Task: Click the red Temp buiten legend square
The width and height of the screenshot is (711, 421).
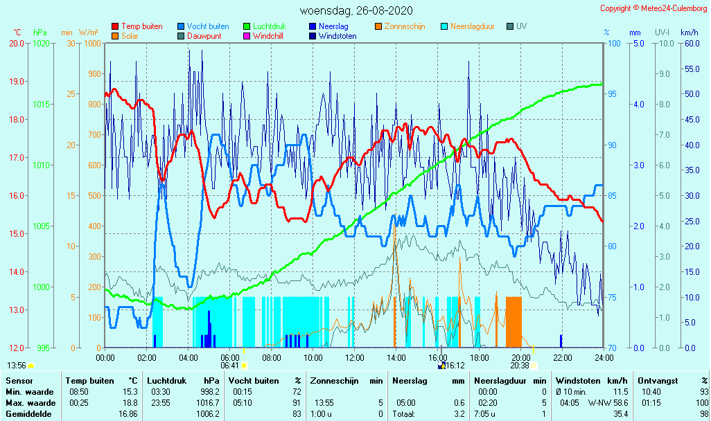Action: pos(115,26)
